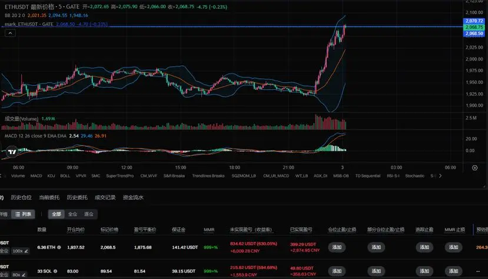Image resolution: width=488 pixels, height=279 pixels.
Task: Click the 未实现盈亏 (收益率) column header
Action: pos(251,230)
